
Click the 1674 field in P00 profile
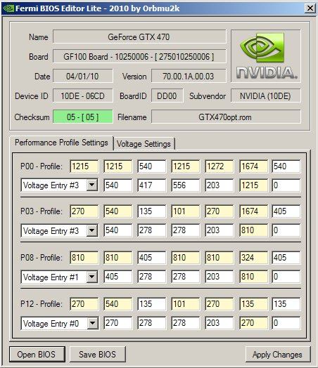coord(253,166)
